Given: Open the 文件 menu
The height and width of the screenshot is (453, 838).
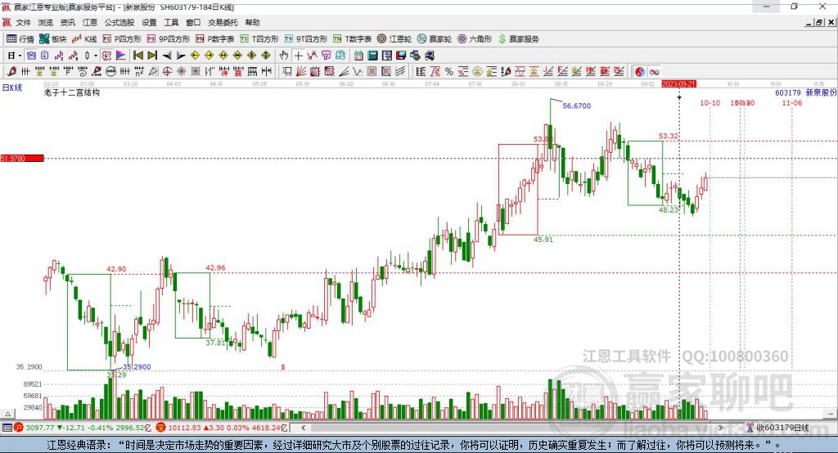Looking at the screenshot, I should click(23, 22).
